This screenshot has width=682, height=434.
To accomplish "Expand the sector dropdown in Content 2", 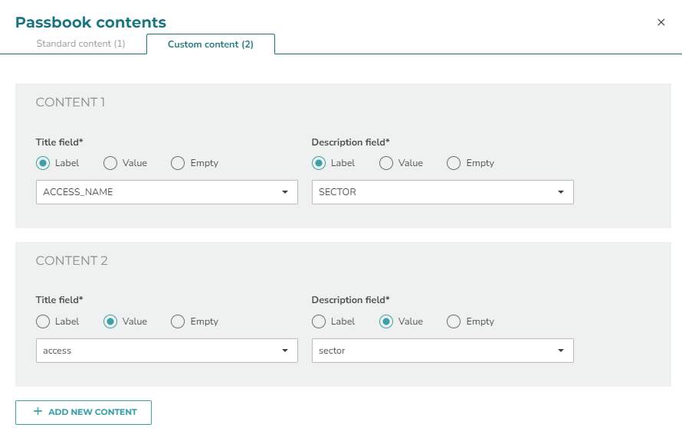I will (442, 351).
